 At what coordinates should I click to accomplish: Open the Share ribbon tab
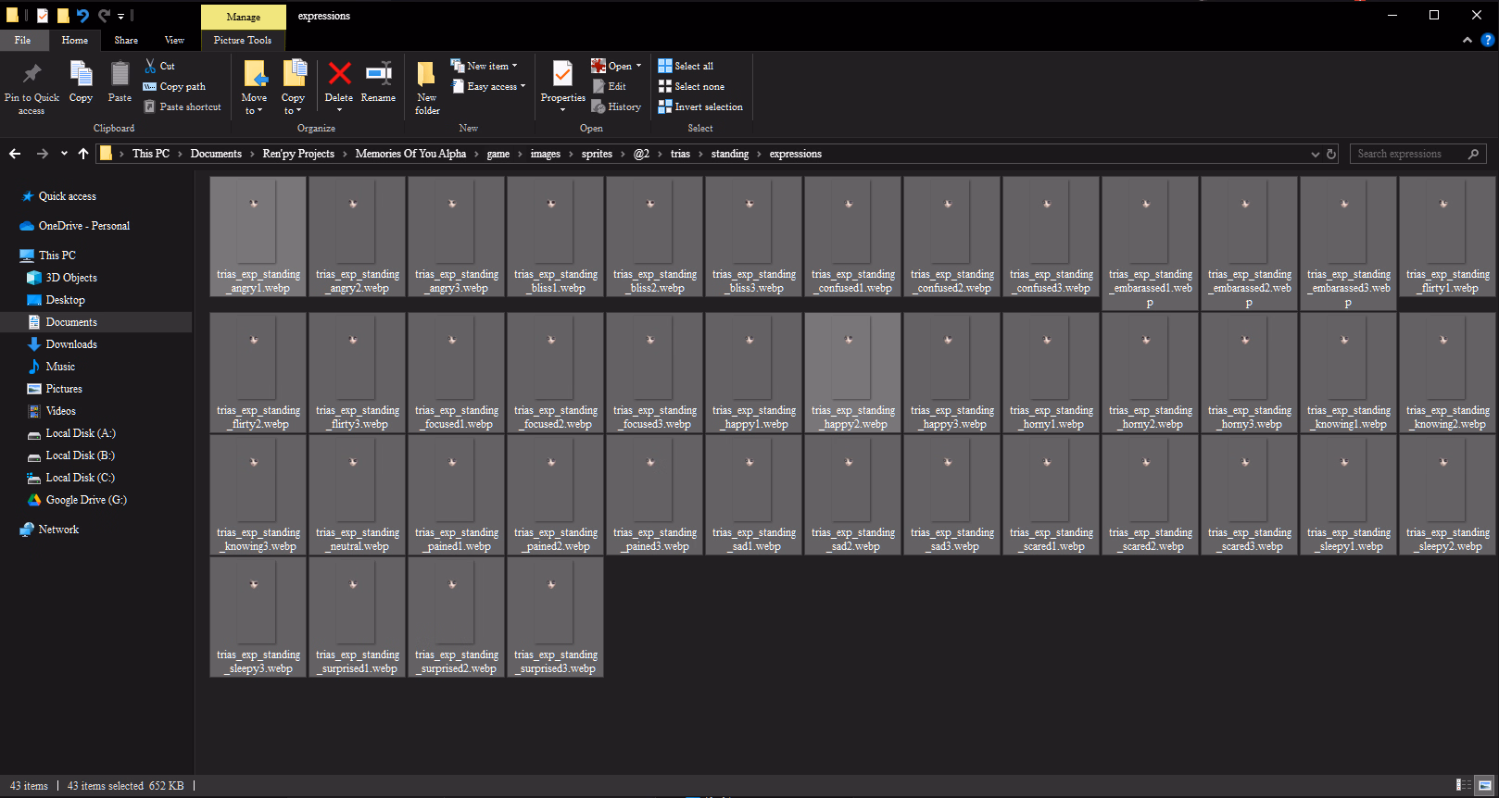tap(126, 40)
